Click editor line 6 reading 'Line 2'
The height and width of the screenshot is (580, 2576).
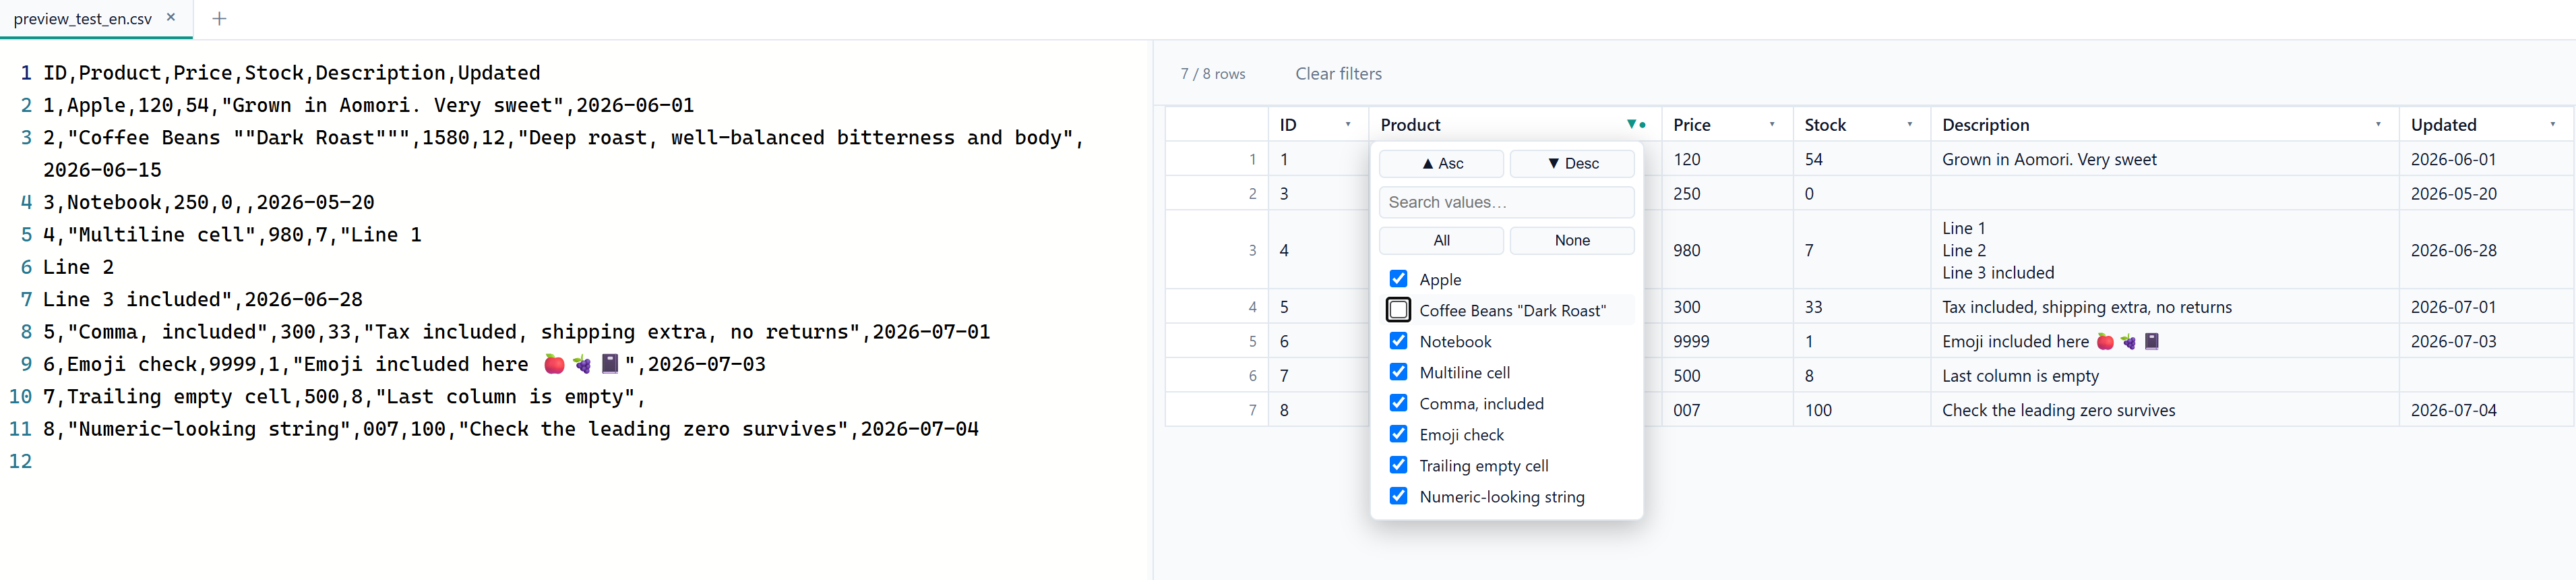[78, 267]
